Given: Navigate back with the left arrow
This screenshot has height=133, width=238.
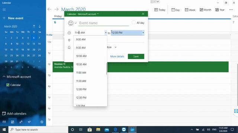Looking at the screenshot, I should (49, 9).
